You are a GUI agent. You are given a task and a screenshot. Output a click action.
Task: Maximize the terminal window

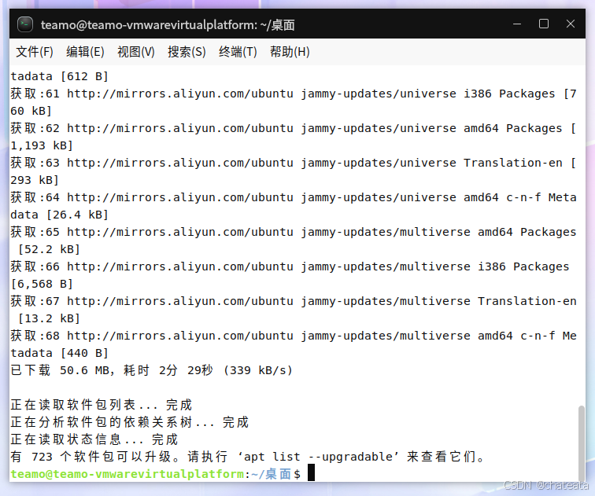pyautogui.click(x=544, y=24)
